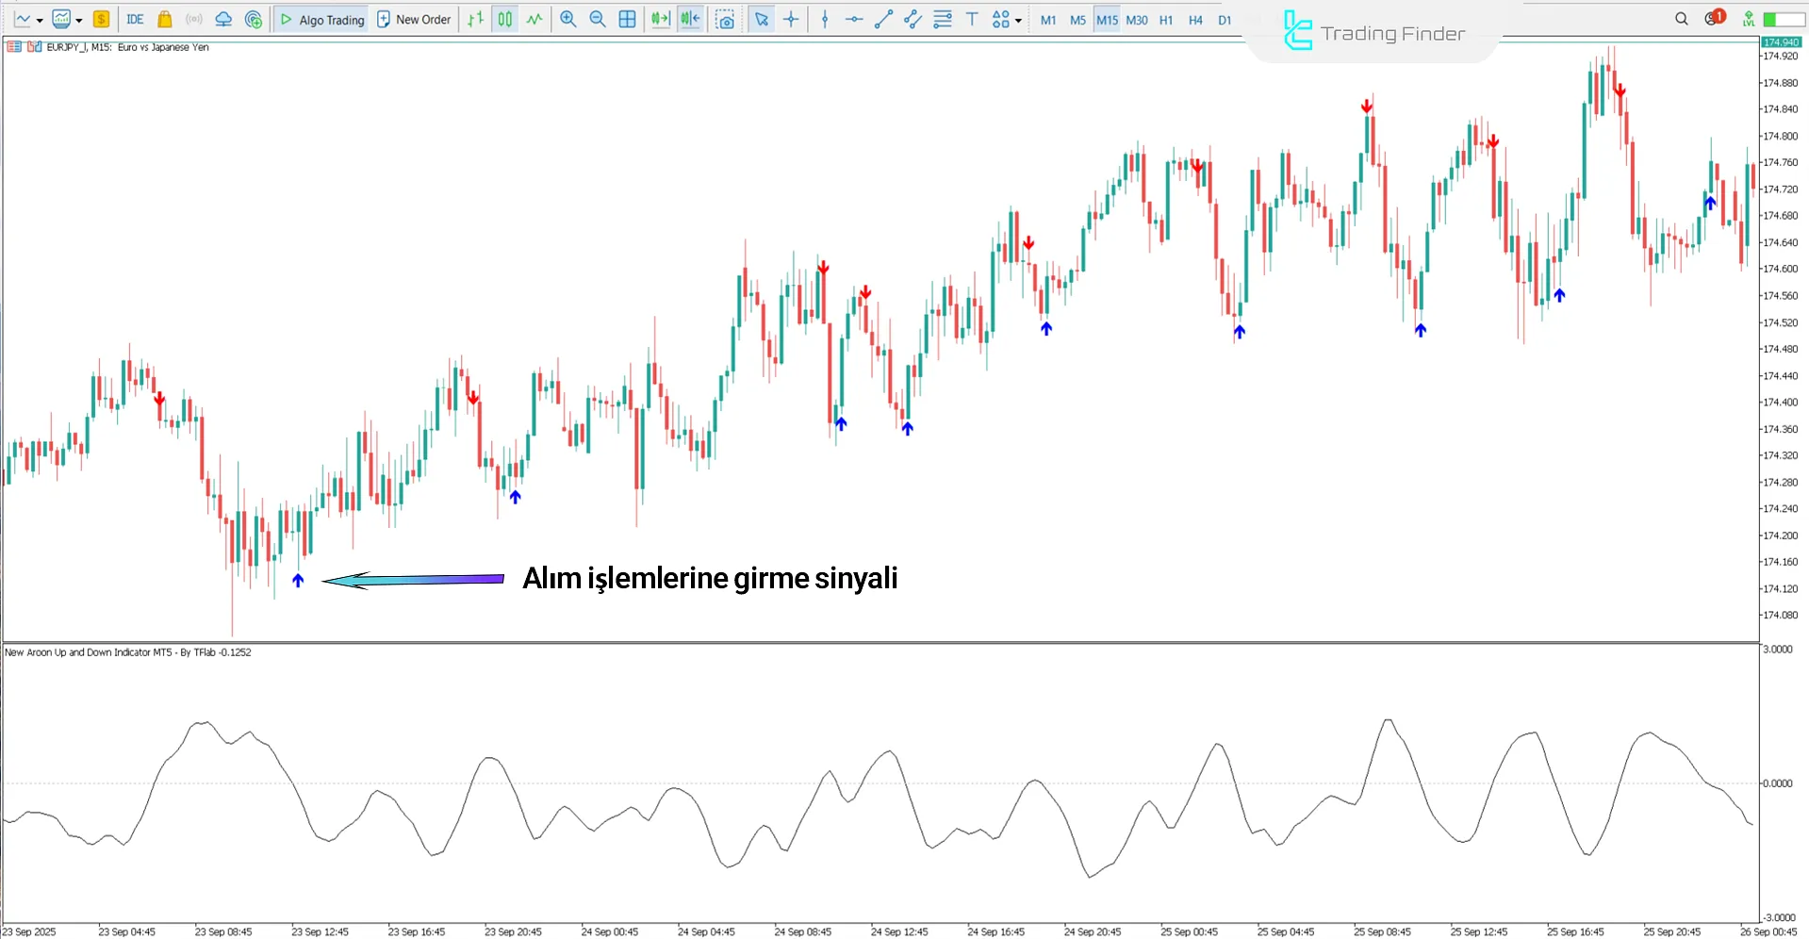Open the indicators list dropdown
This screenshot has width=1809, height=939.
[x=80, y=19]
